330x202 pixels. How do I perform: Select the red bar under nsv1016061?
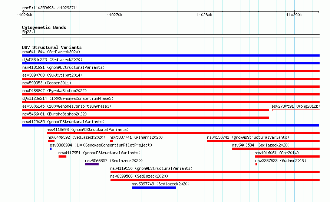tap(287, 156)
